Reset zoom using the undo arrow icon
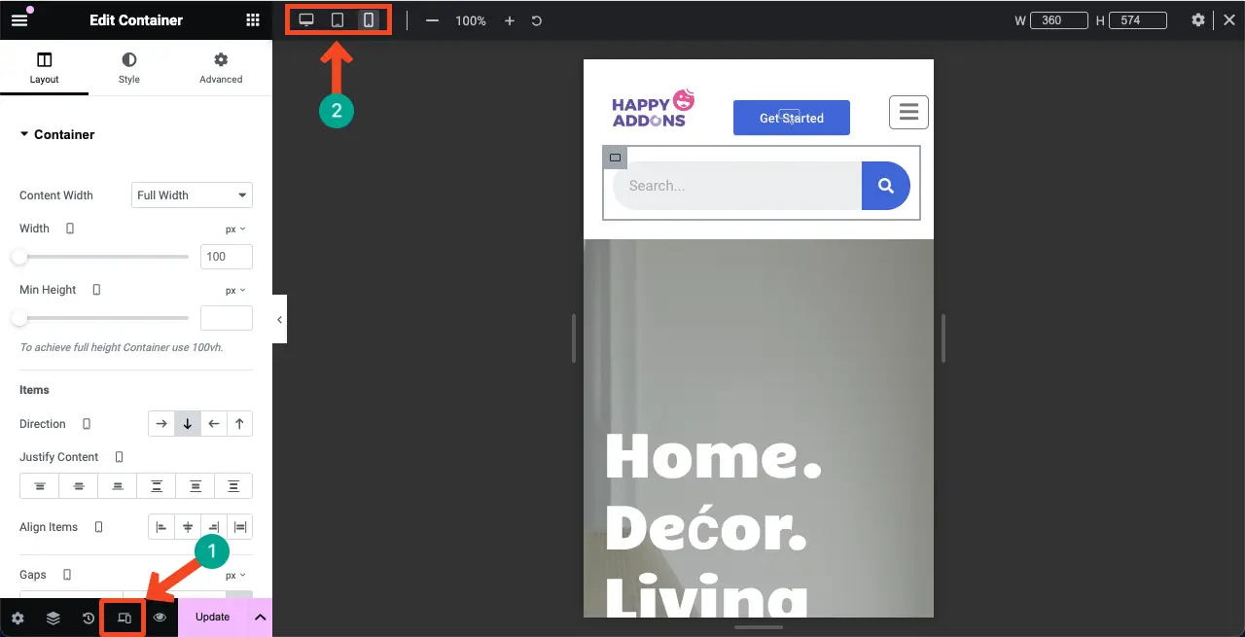 click(x=536, y=20)
